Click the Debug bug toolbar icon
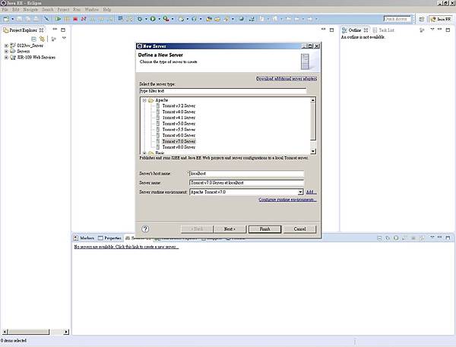Screen dimensions: 456x347 pyautogui.click(x=140, y=19)
